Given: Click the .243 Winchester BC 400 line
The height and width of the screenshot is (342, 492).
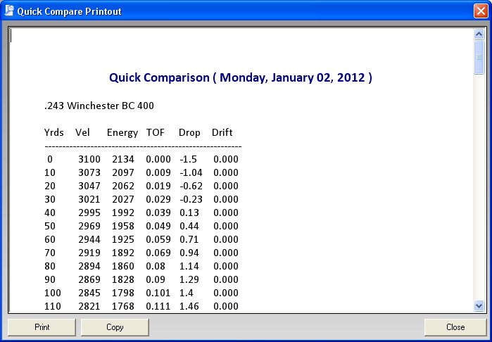Looking at the screenshot, I should click(x=99, y=106).
